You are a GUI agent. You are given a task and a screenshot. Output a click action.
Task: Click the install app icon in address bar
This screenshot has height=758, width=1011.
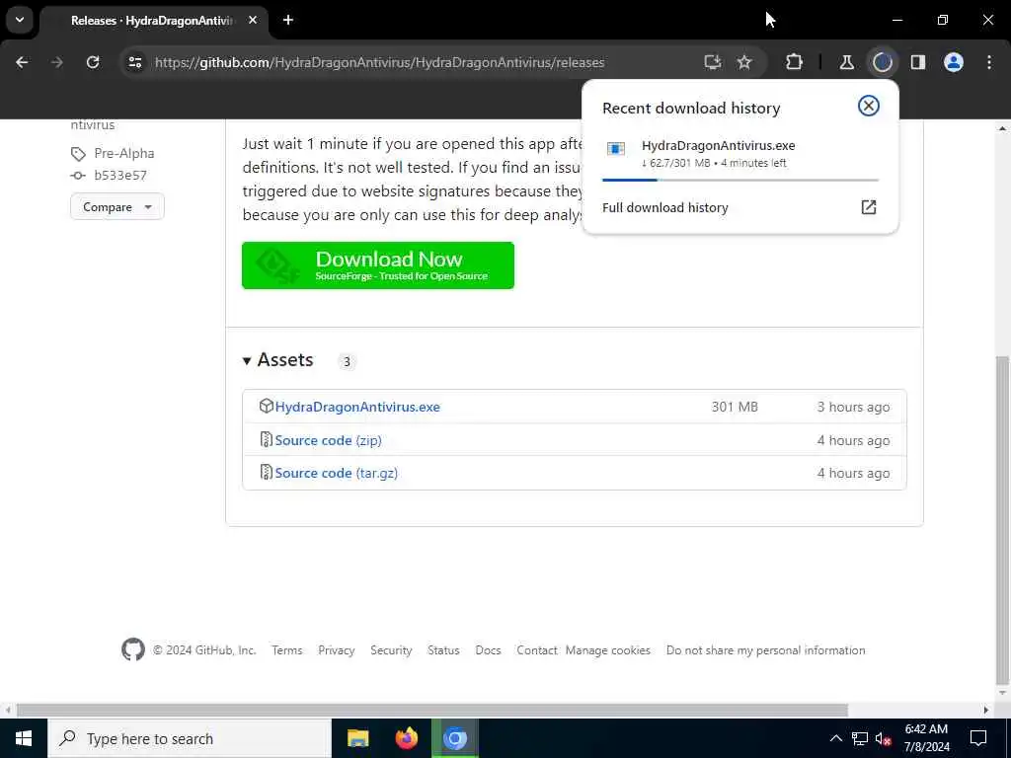click(713, 62)
